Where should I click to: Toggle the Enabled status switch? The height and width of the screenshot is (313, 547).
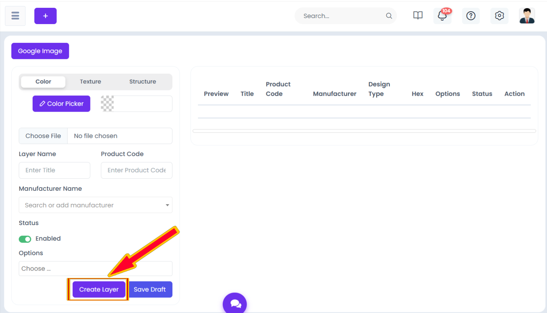click(x=25, y=239)
